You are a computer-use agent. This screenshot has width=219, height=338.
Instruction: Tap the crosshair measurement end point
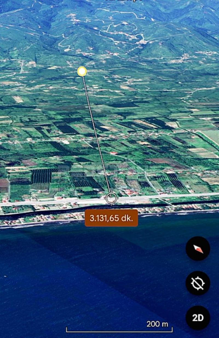click(x=111, y=198)
